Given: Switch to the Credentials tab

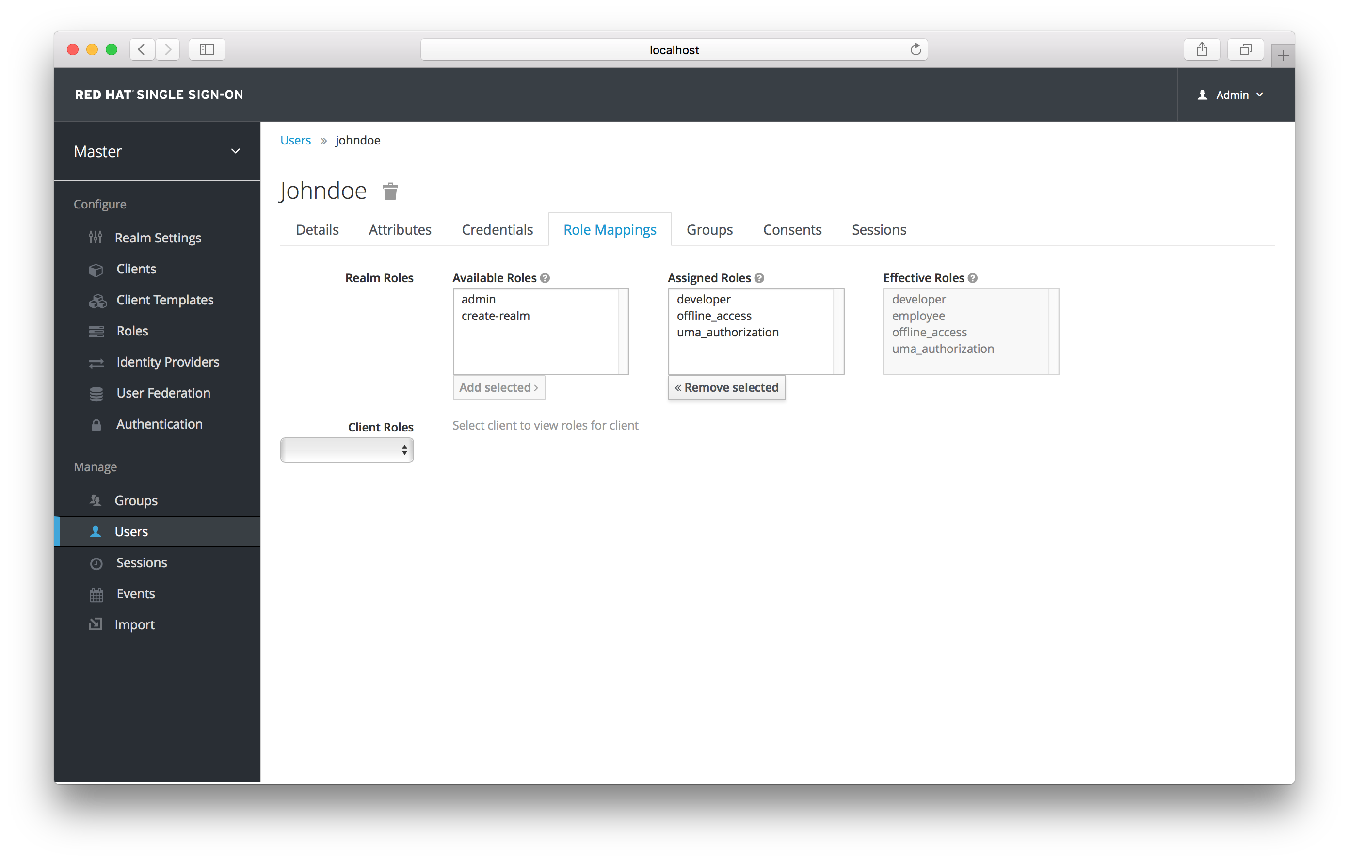Looking at the screenshot, I should point(498,229).
